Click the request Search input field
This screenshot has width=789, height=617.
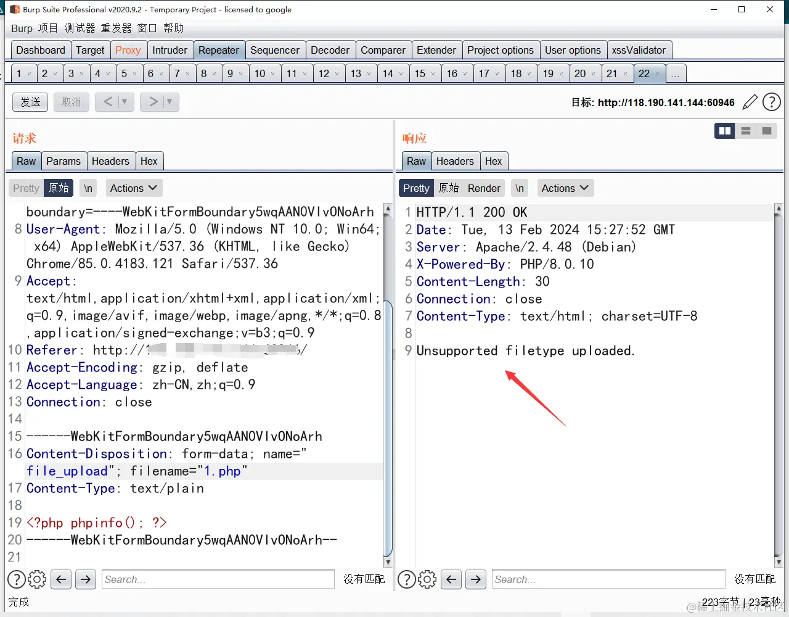[x=218, y=579]
